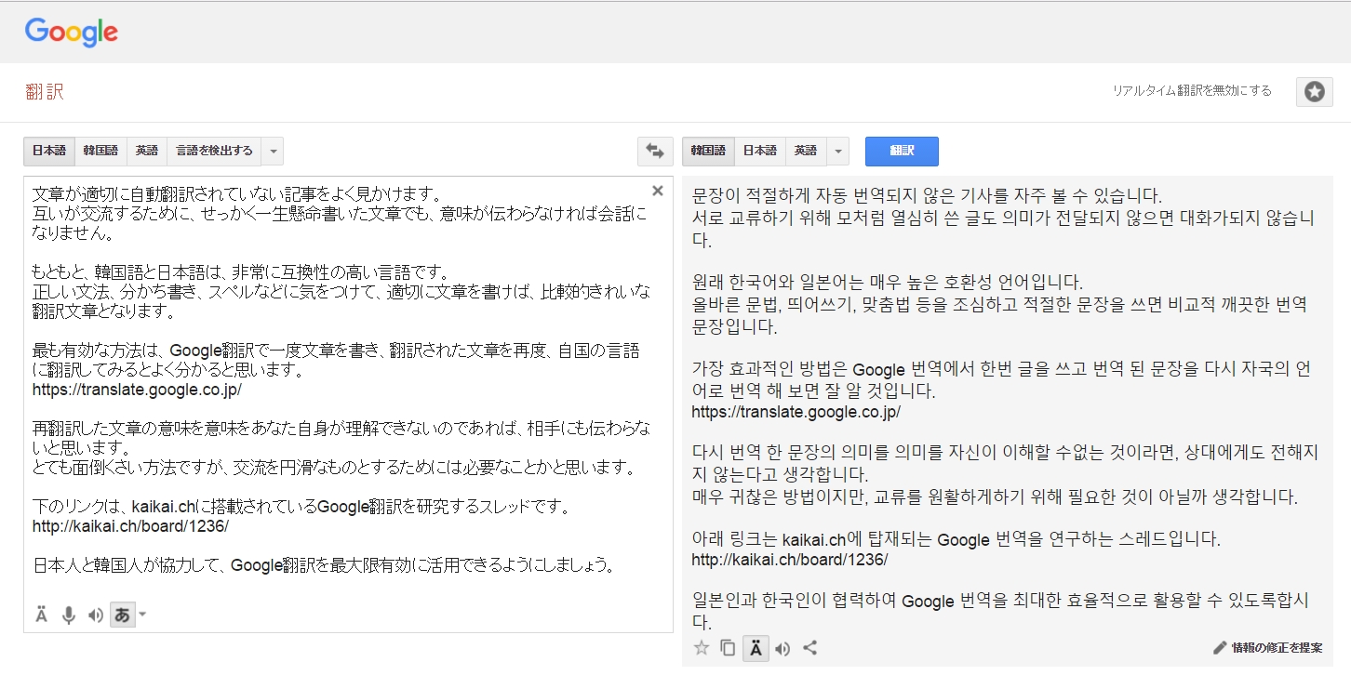
Task: Listen to the Japanese source text
Action: (x=95, y=615)
